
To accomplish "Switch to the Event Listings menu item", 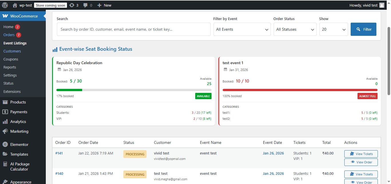I will (x=15, y=43).
